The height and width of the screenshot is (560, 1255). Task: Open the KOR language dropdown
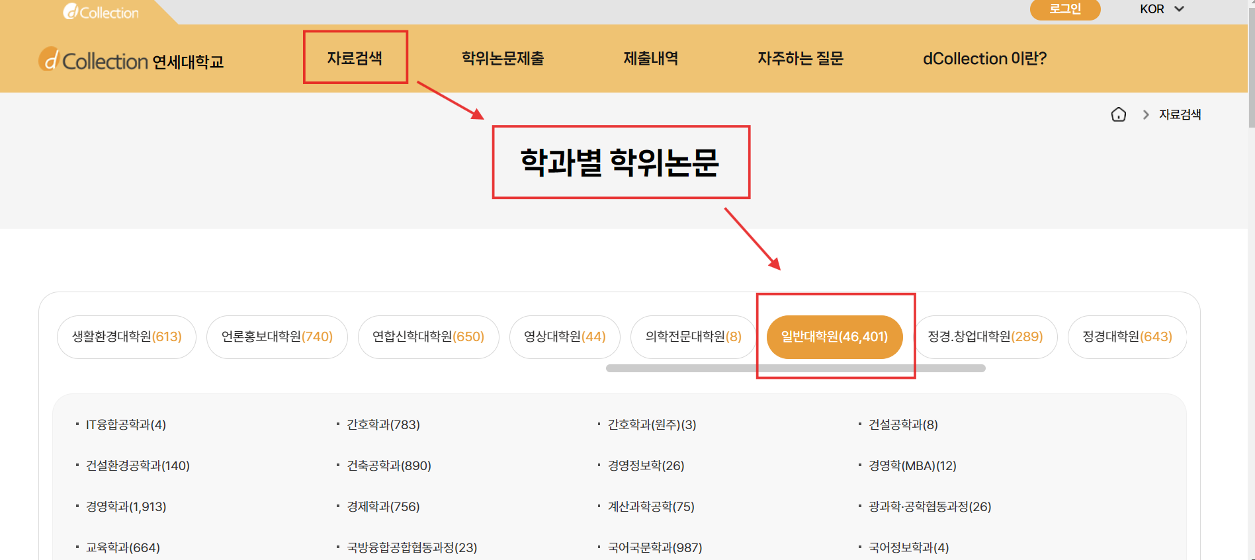pos(1162,9)
